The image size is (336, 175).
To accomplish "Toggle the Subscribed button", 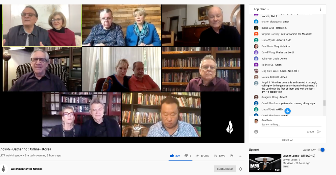I will point(225,169).
